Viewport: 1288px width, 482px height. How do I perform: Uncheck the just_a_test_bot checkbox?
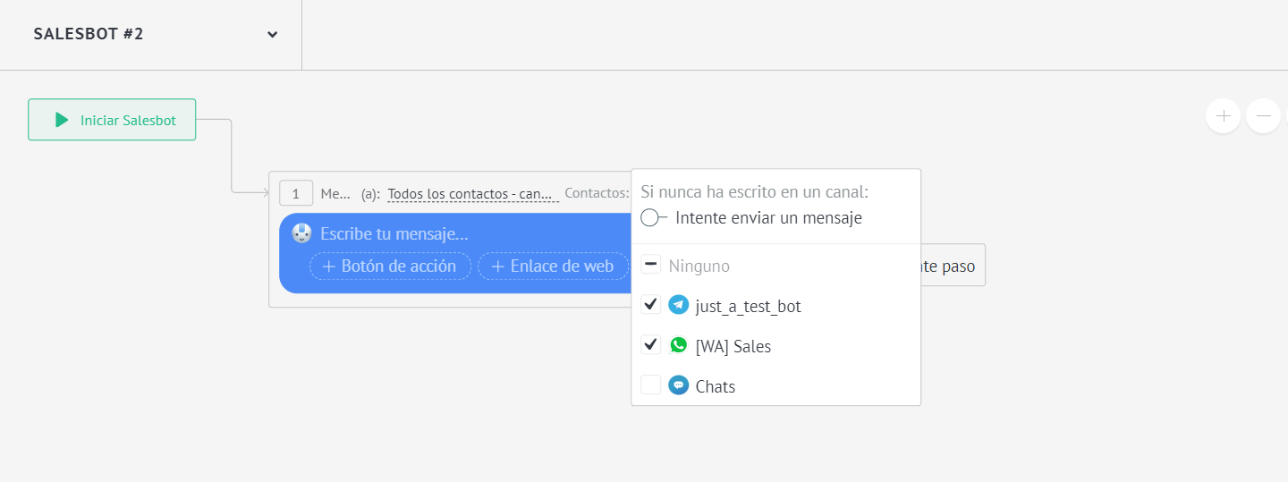tap(651, 305)
